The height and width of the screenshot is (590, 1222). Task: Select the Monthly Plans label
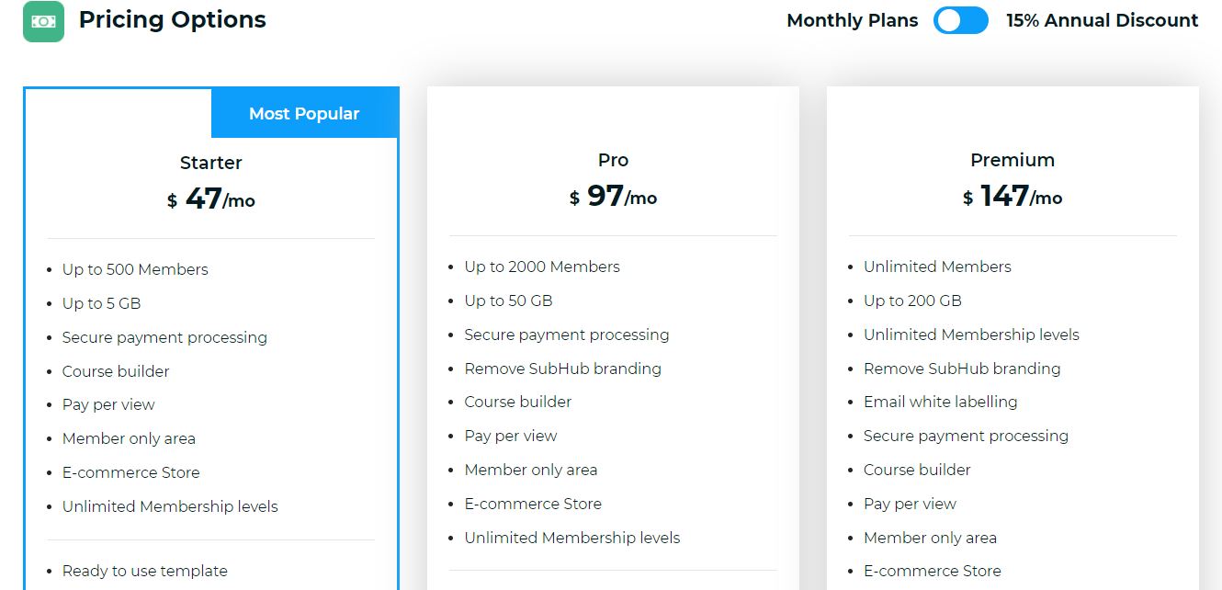click(852, 20)
